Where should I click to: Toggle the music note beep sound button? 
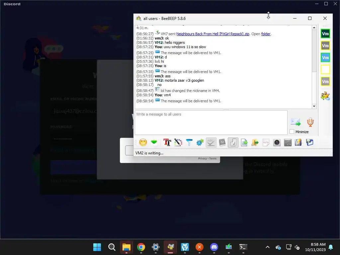pyautogui.click(x=233, y=142)
